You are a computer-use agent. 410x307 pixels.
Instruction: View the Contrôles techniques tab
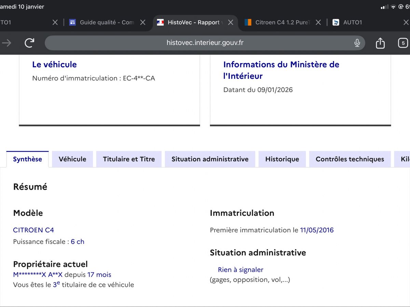point(350,159)
